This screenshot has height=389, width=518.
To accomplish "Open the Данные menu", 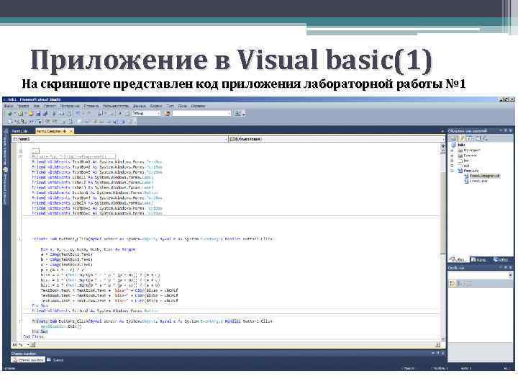I will [140, 106].
